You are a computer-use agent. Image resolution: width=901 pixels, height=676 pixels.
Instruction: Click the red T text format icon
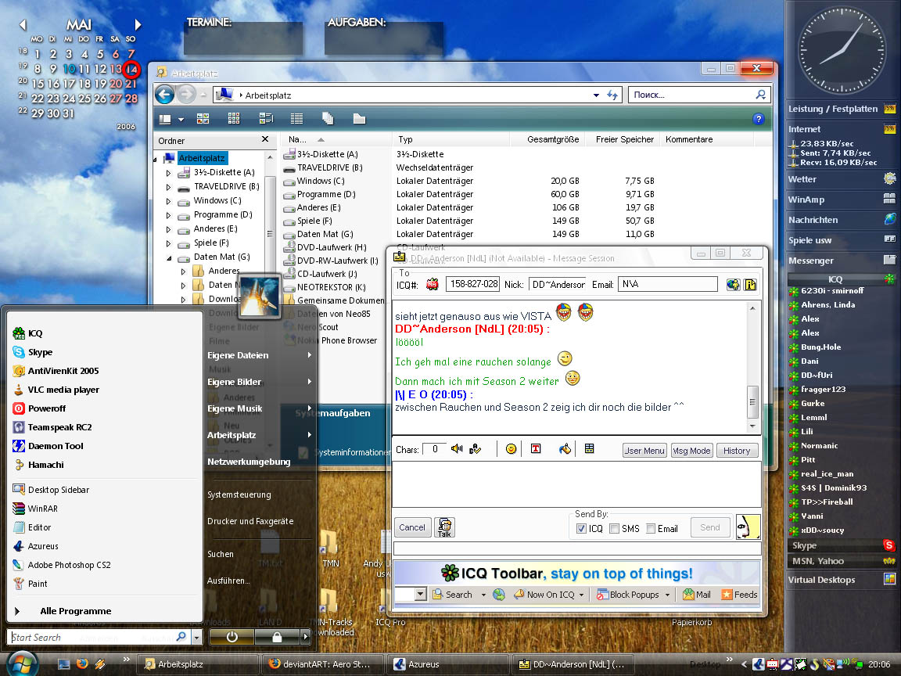[x=536, y=449]
